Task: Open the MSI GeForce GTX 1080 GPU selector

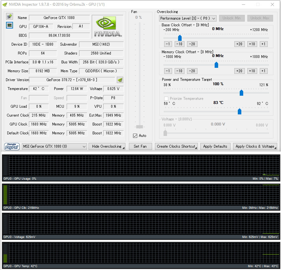Action: (x=54, y=146)
